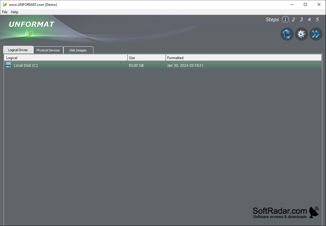Switch to the Disk Images tab
This screenshot has height=226, width=326.
point(78,50)
